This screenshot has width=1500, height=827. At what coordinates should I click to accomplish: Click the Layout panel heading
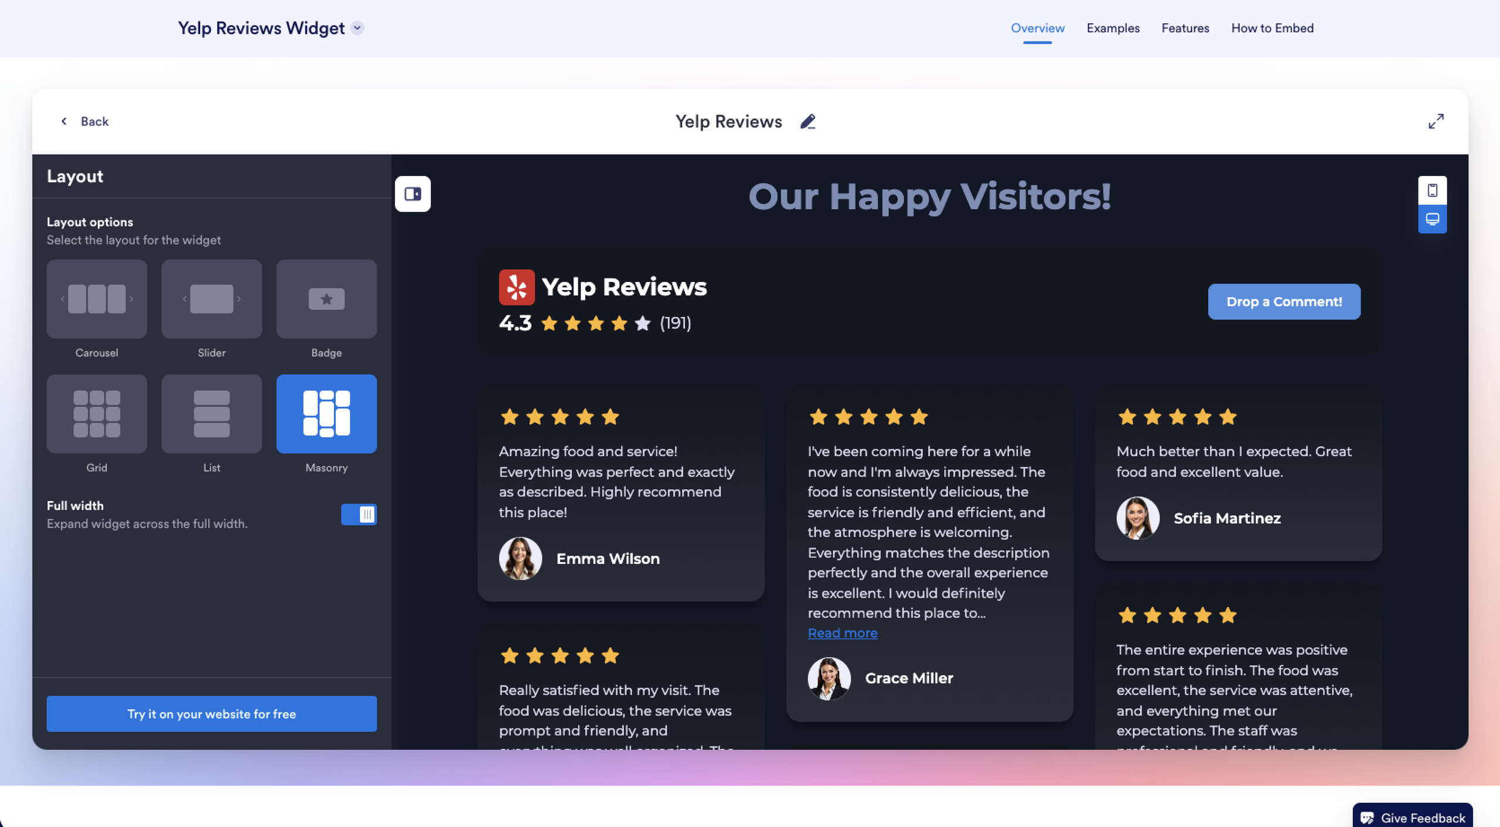click(75, 176)
